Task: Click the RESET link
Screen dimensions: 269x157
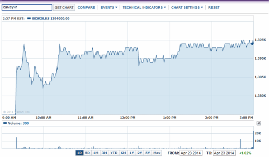Action: pos(214,7)
